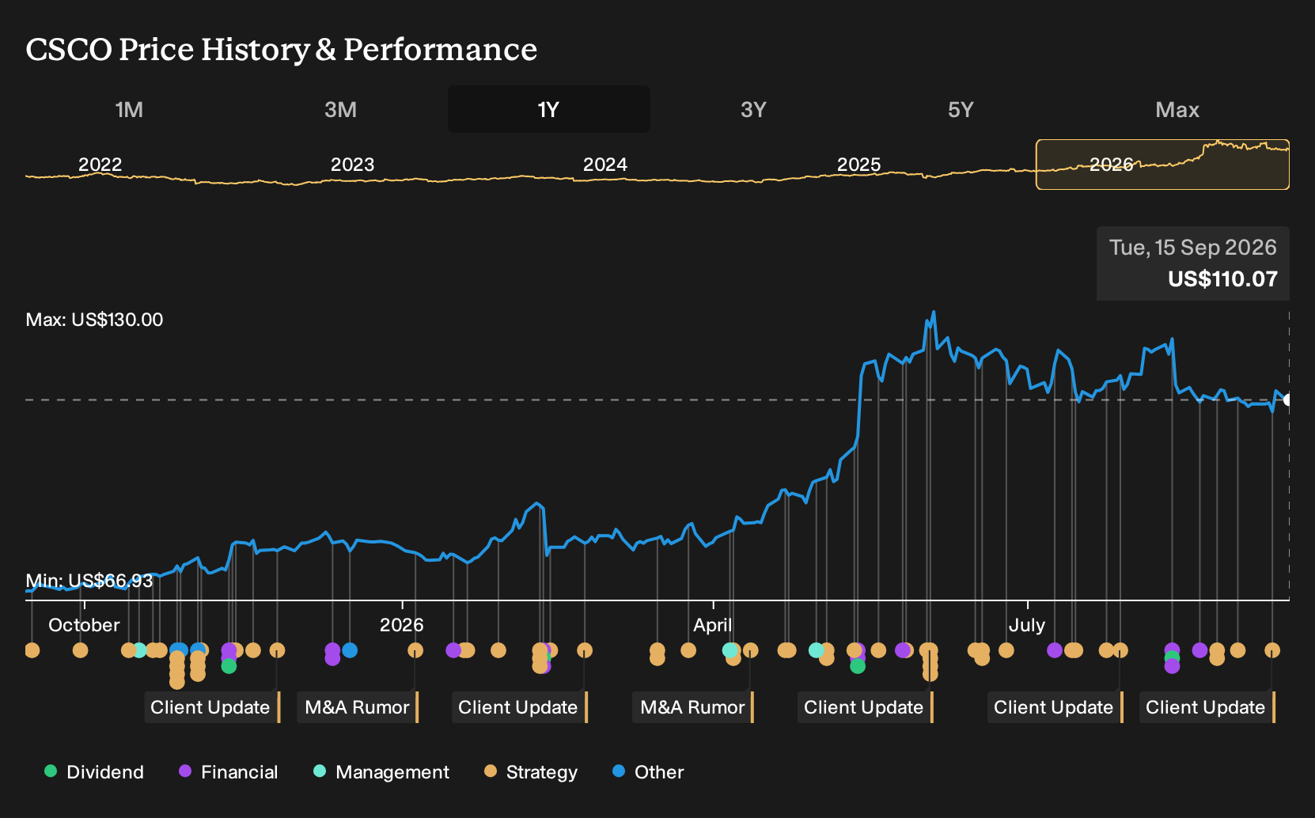Viewport: 1315px width, 818px height.
Task: Click the first Strategy marker at chart start
Action: 32,650
